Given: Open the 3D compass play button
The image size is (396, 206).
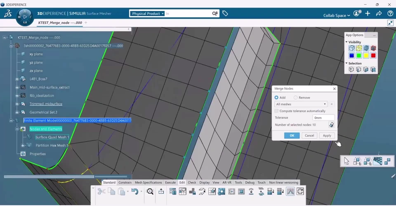Looking at the screenshot, I should click(25, 17).
